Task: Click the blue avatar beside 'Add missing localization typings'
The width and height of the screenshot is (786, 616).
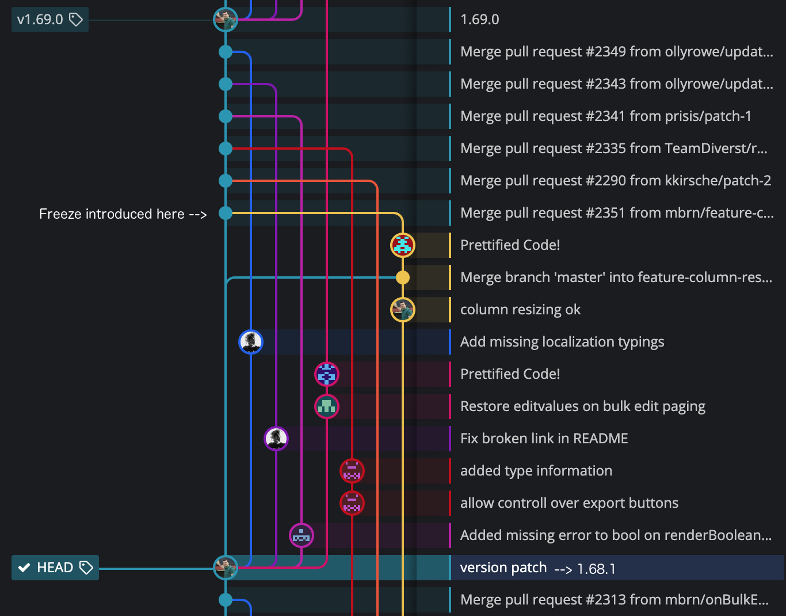Action: pos(250,341)
